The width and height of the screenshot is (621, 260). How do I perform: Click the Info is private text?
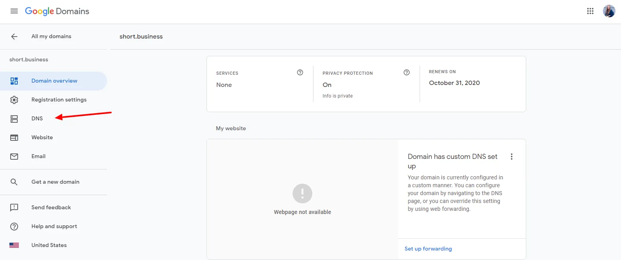[337, 96]
